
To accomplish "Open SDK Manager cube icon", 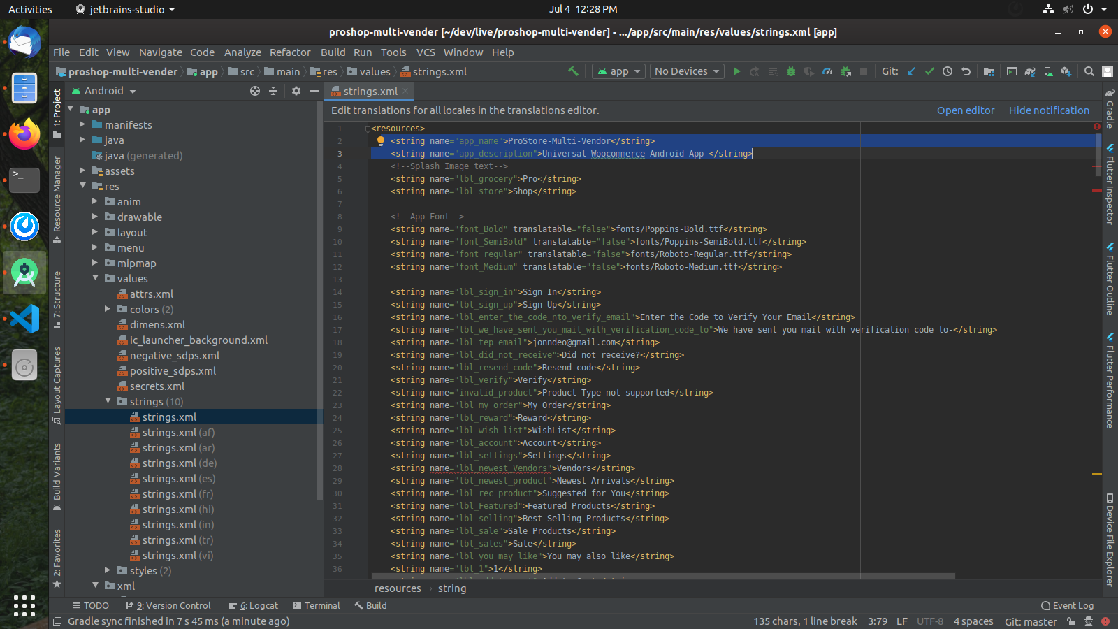I will pos(1066,71).
